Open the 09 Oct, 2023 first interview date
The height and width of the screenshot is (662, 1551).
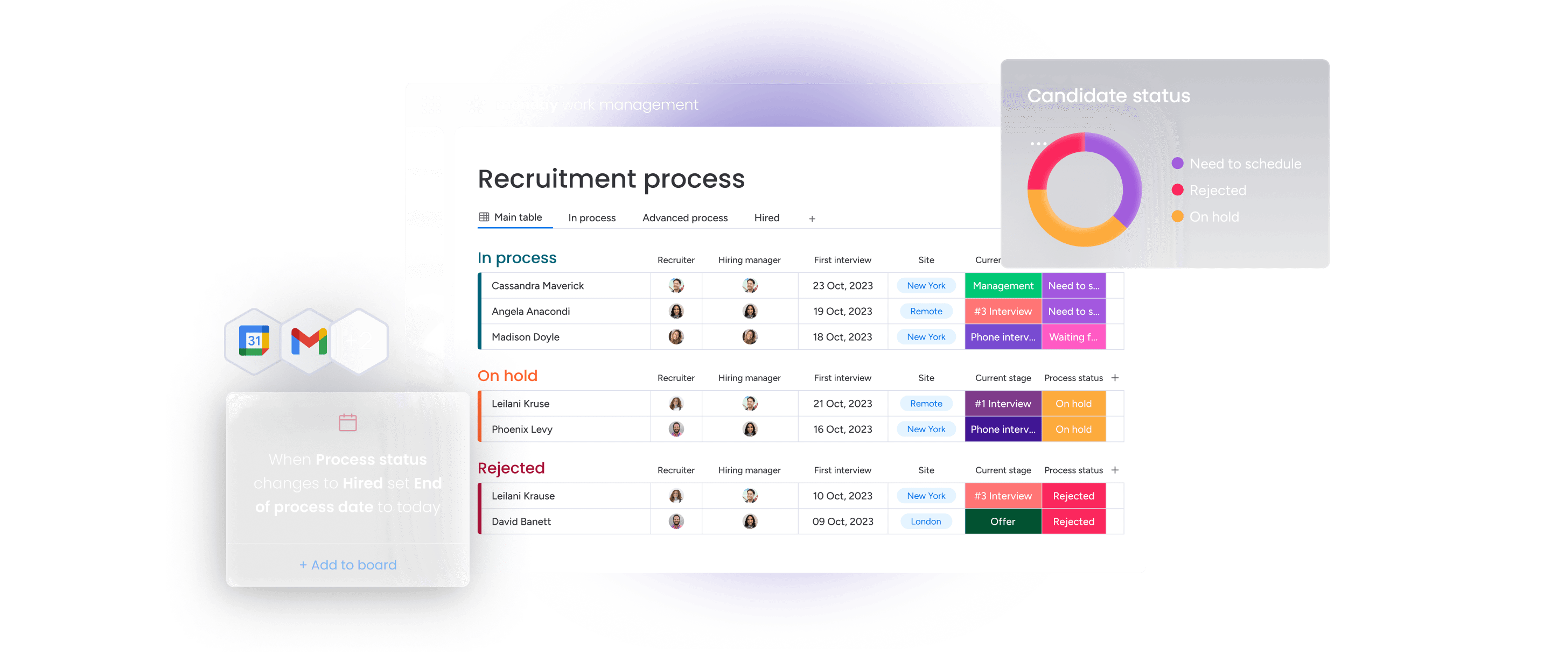pyautogui.click(x=842, y=521)
